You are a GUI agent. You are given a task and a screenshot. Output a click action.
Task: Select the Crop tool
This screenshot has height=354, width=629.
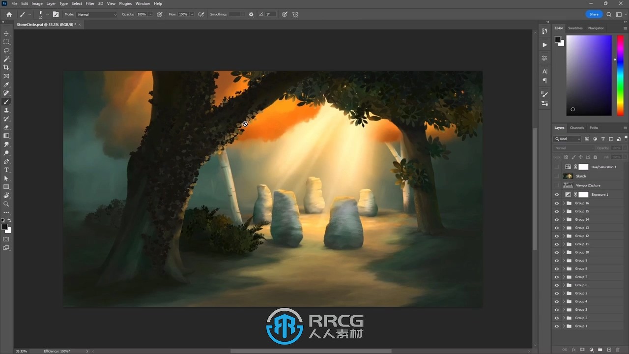click(x=6, y=67)
